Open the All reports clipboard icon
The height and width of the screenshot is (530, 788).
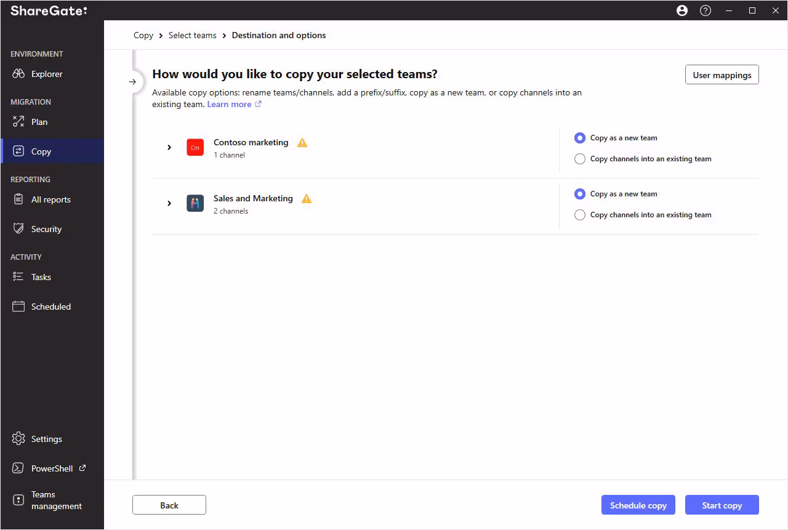[x=18, y=199]
